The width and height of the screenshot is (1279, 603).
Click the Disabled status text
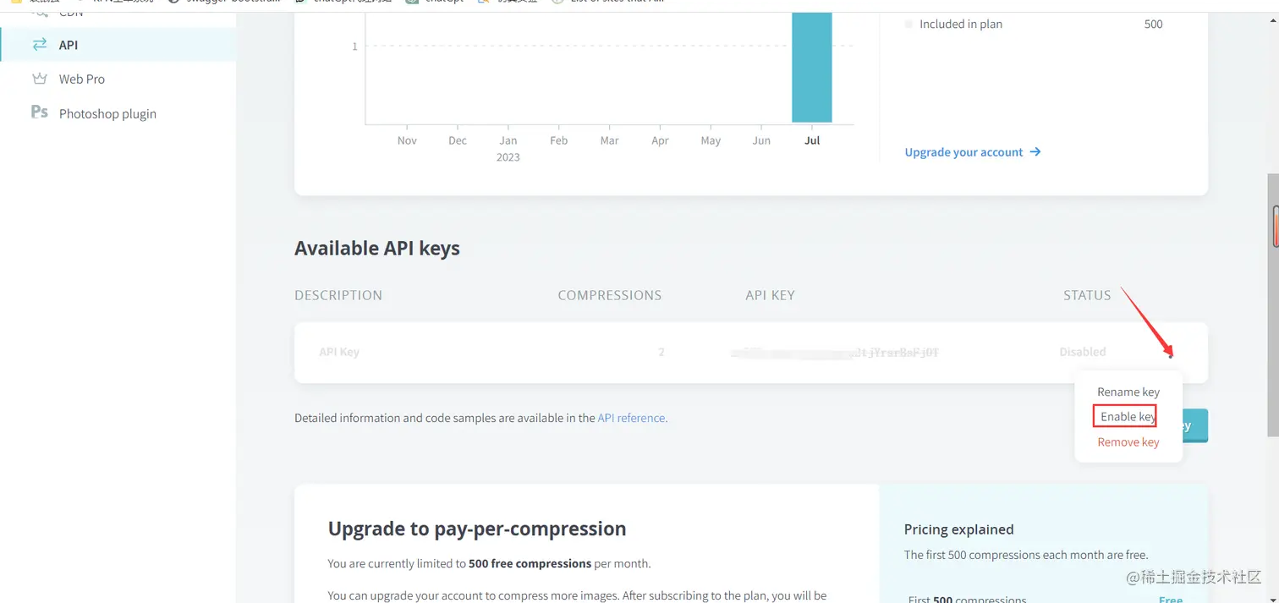pos(1082,352)
